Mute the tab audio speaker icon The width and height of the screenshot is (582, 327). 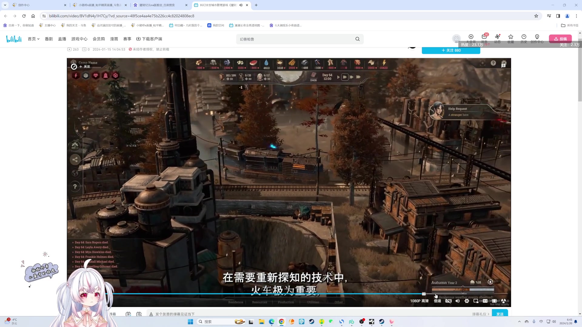coord(241,5)
